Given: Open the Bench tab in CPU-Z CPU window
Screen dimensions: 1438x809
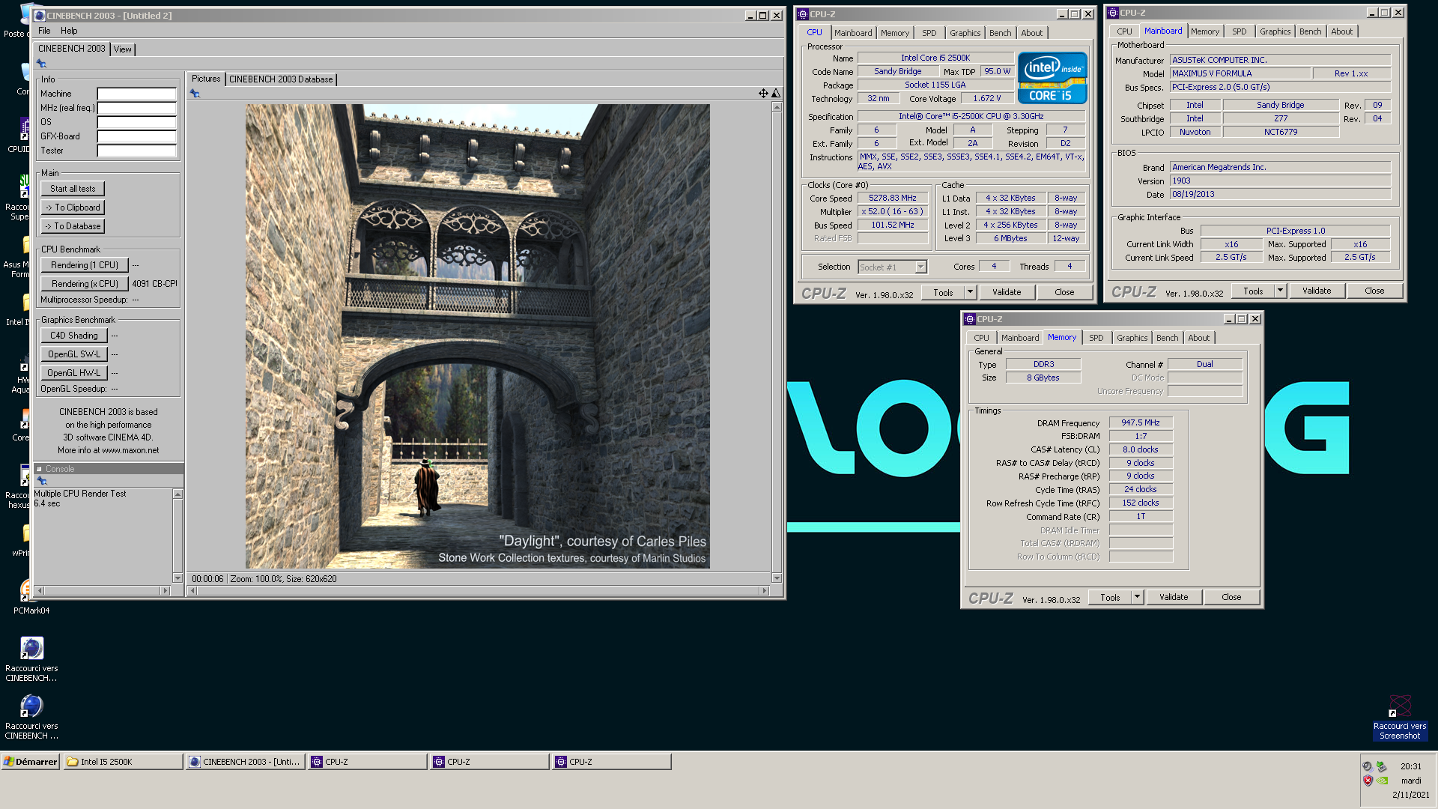Looking at the screenshot, I should pyautogui.click(x=1000, y=33).
